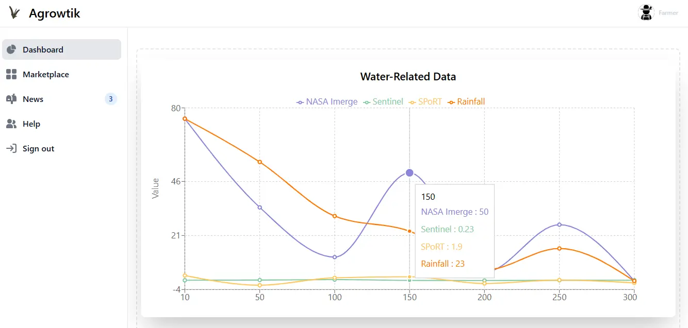The width and height of the screenshot is (688, 328).
Task: Click the Rainfall data point at 50
Action: 260,162
